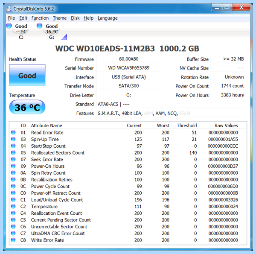Click status orb for Power-On Hours row
Screen dimensions: 256x254
pyautogui.click(x=13, y=166)
